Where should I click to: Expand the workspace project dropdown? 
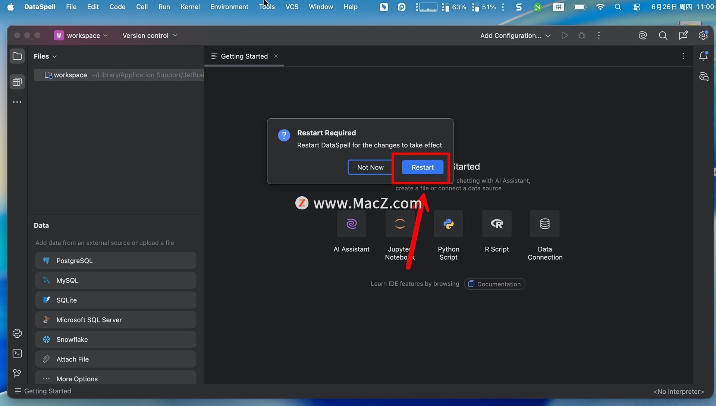point(81,35)
